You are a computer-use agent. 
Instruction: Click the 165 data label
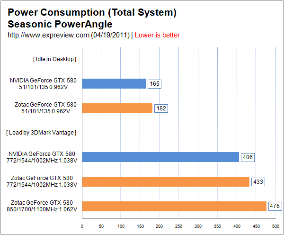point(154,84)
